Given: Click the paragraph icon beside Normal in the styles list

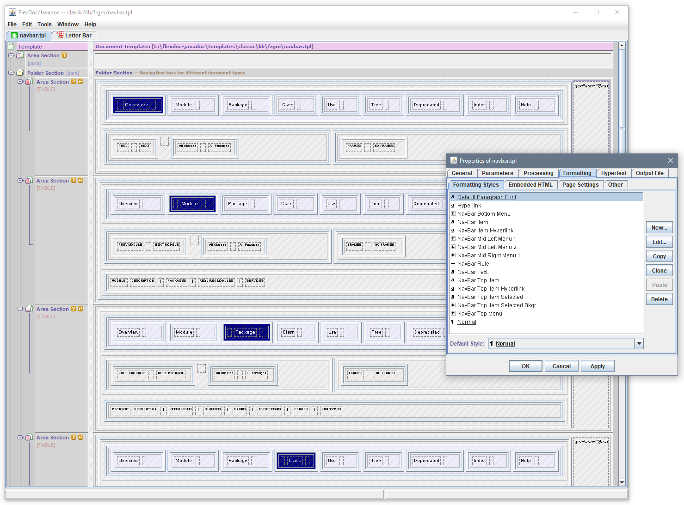Looking at the screenshot, I should (453, 322).
